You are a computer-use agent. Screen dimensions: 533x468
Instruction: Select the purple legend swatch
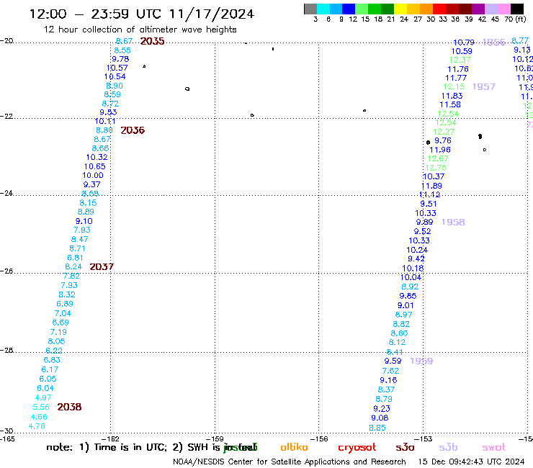tap(478, 9)
